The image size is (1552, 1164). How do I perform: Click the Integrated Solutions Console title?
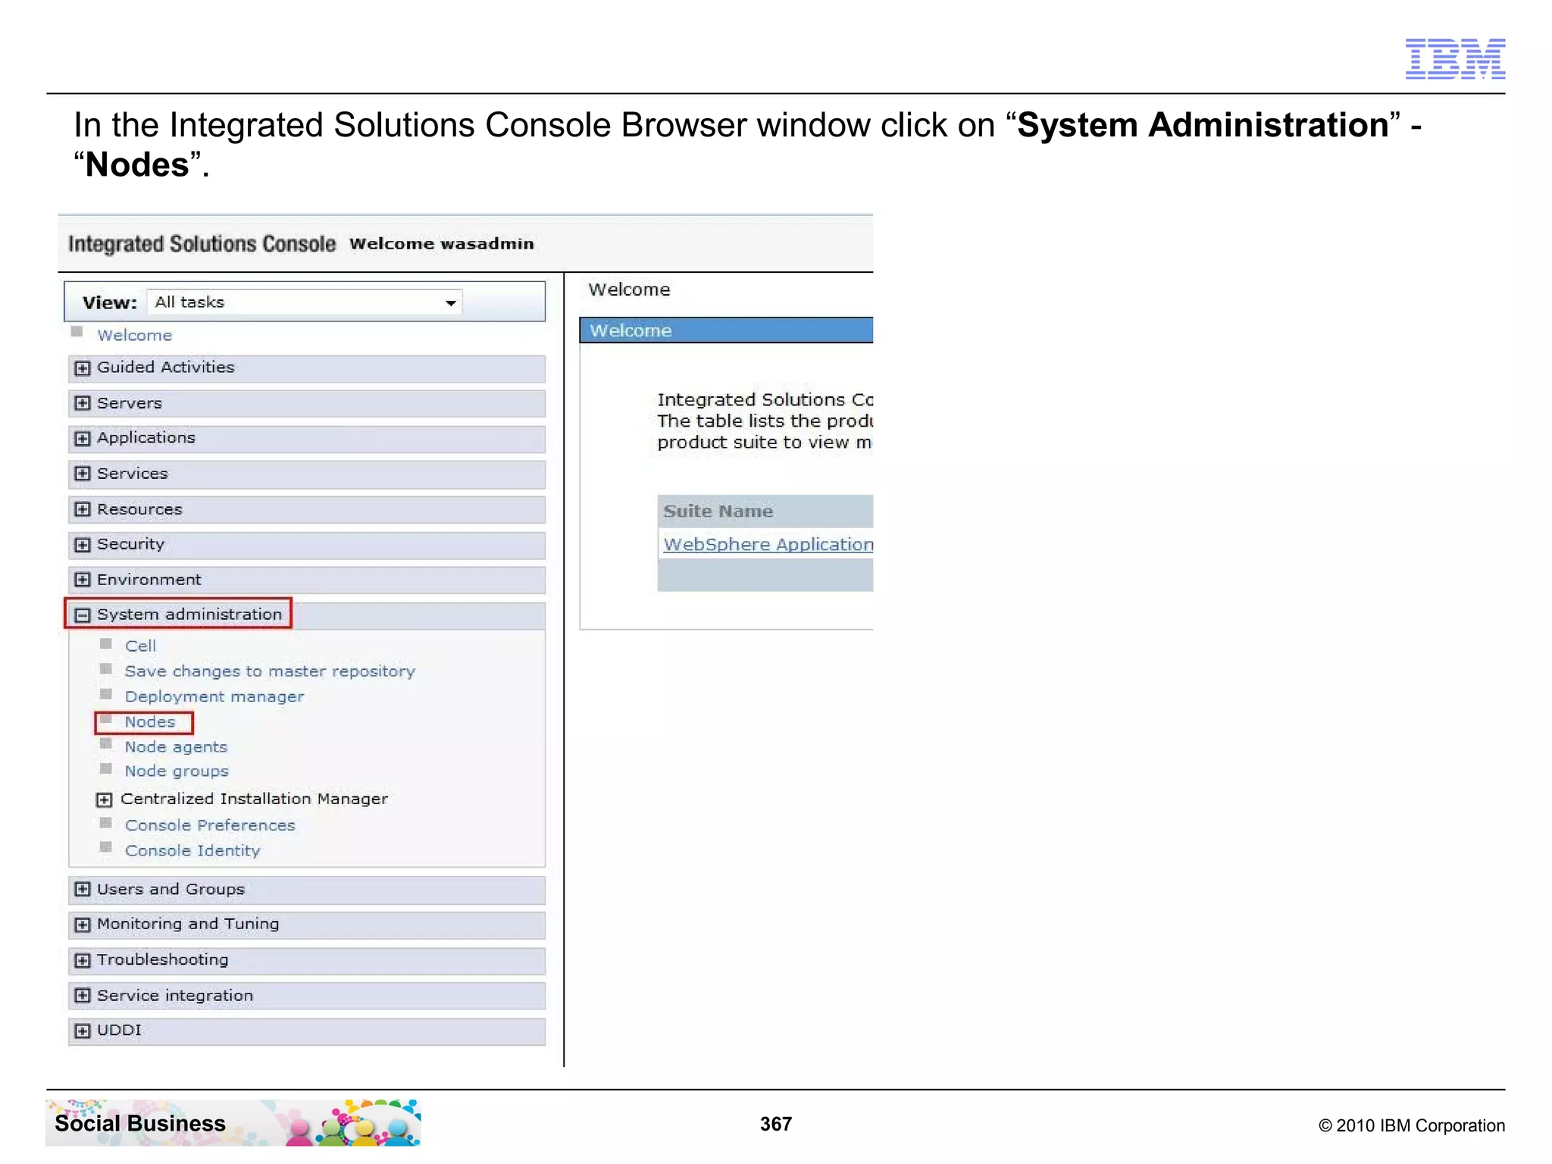click(202, 244)
